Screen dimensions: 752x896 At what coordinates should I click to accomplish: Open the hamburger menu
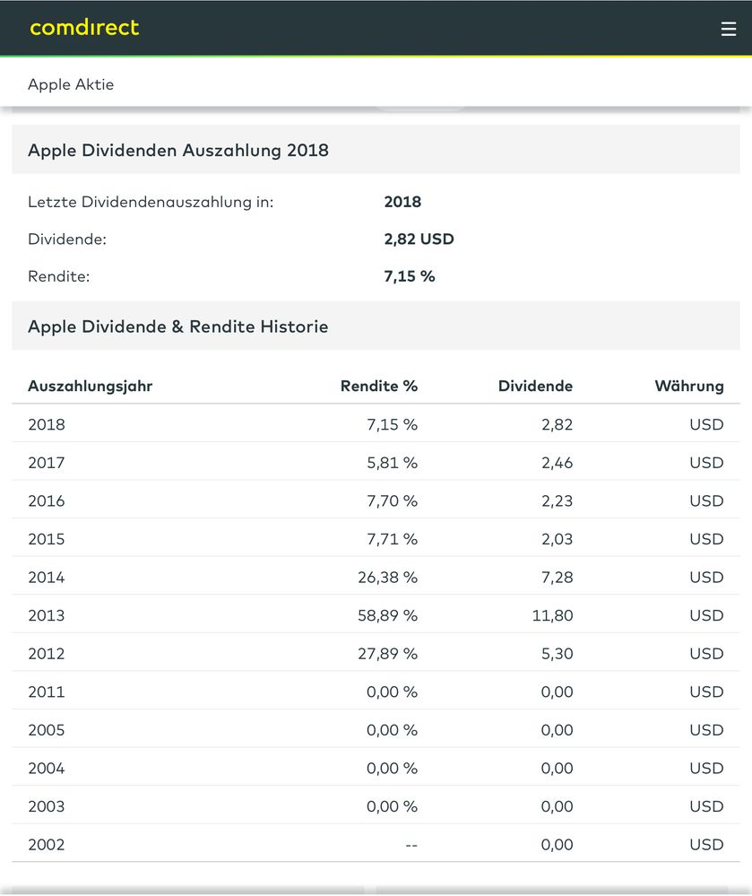point(728,29)
